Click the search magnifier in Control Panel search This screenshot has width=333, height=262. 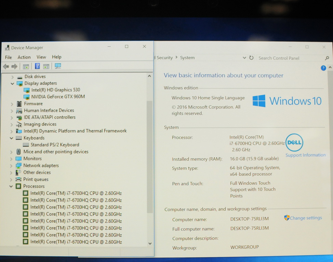(327, 58)
